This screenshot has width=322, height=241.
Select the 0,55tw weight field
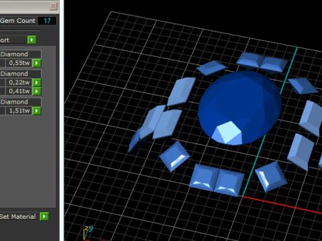click(19, 63)
